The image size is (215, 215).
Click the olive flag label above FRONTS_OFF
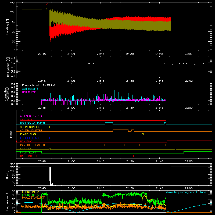[26, 149]
